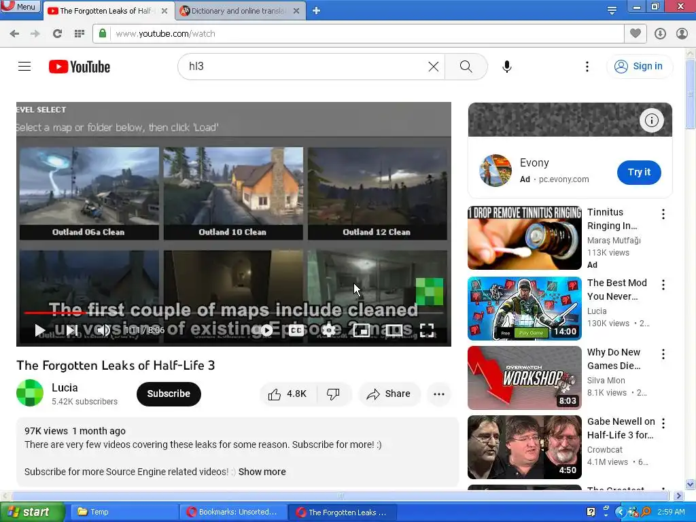Play the video
The image size is (696, 522).
point(40,330)
